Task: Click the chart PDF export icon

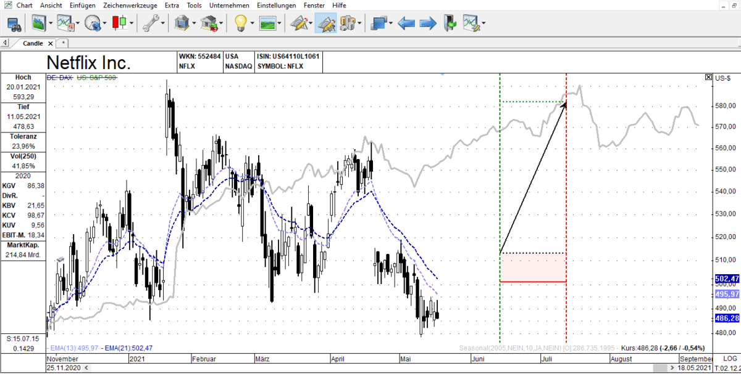Action: (x=65, y=24)
